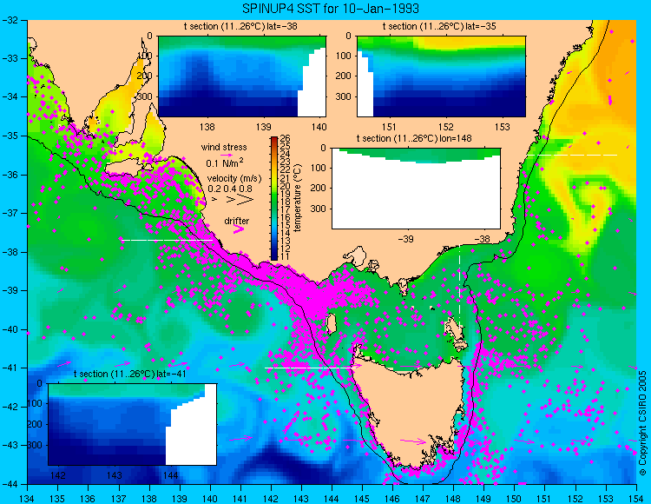Click main map longitude label 141

tap(240, 498)
